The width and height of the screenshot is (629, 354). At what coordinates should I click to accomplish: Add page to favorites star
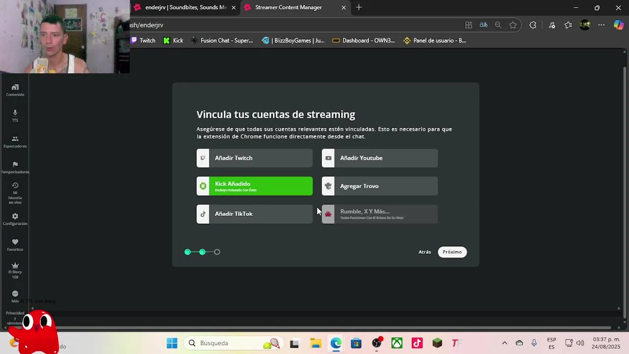point(513,25)
